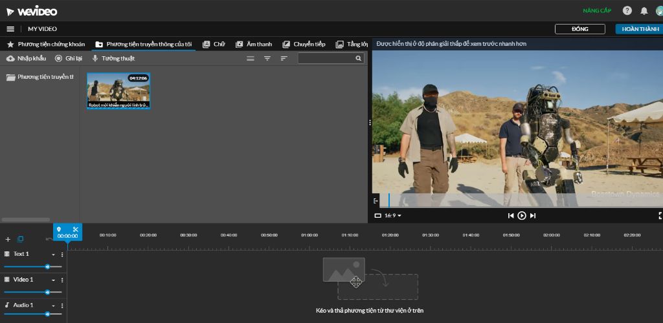Screen dimensions: 663x323
Task: Click the preview trim-in marker icon
Action: pyautogui.click(x=376, y=201)
